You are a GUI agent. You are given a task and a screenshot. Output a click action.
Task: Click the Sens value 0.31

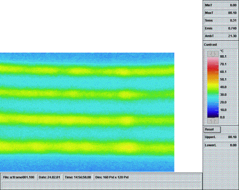(233, 20)
